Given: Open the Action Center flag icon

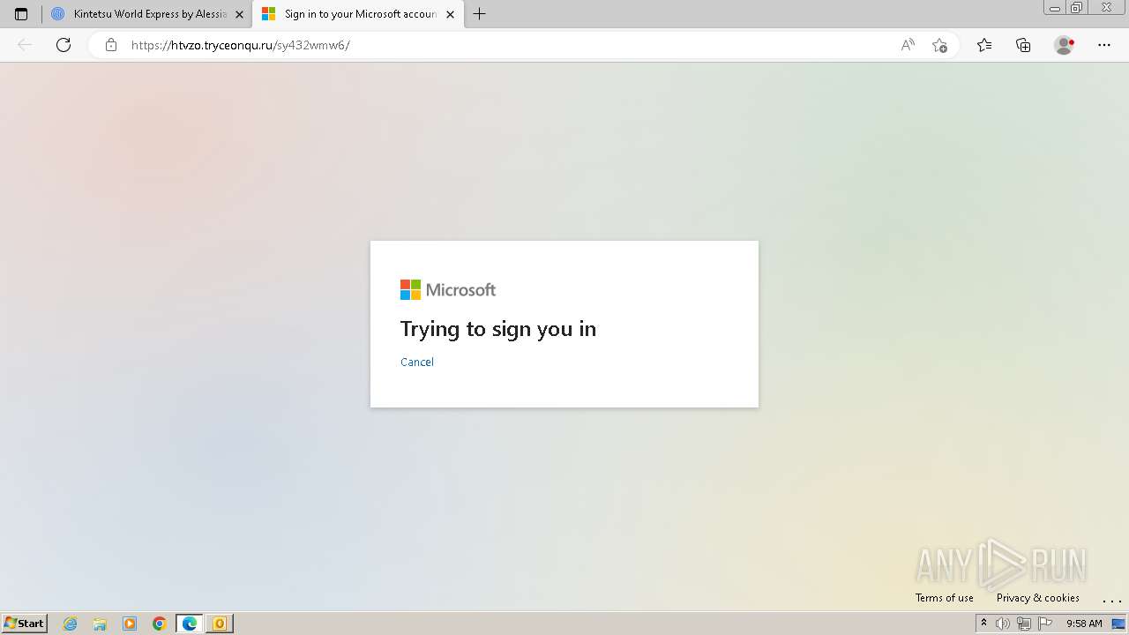Looking at the screenshot, I should point(1045,624).
